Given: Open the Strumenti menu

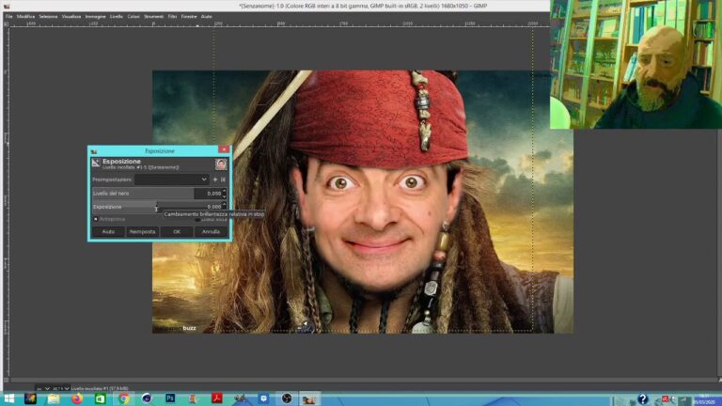Looking at the screenshot, I should pos(154,17).
